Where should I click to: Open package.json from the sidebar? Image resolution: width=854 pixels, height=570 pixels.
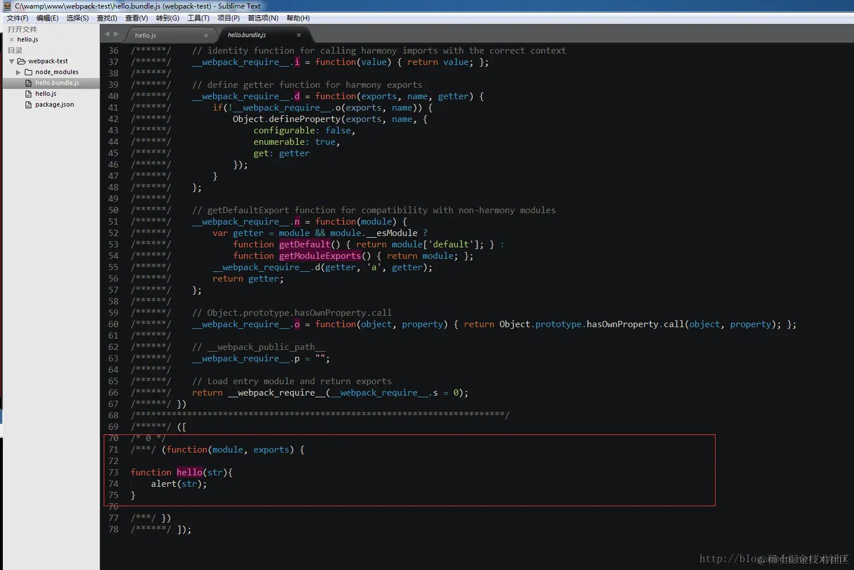[54, 104]
